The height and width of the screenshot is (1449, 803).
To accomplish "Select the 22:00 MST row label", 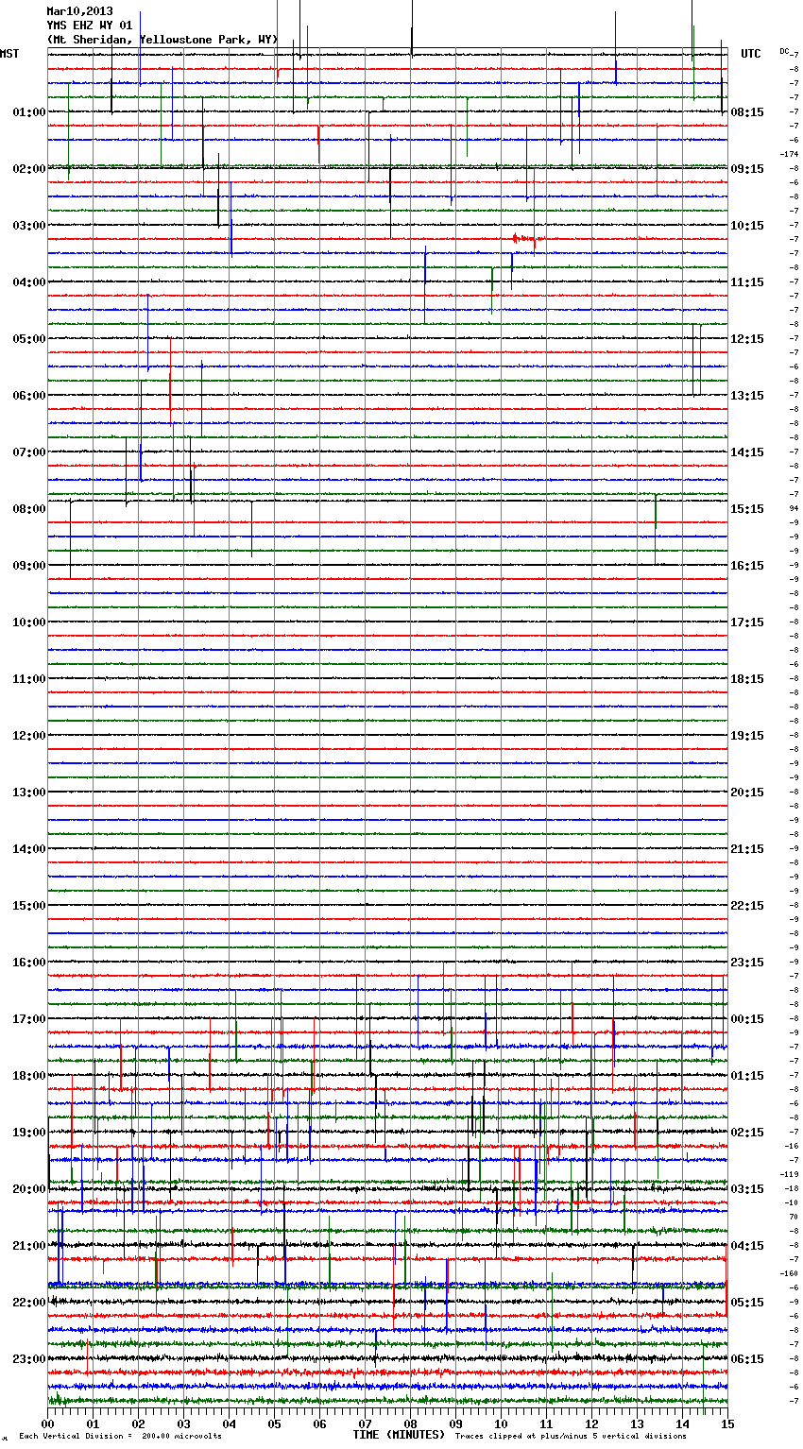I will point(29,1303).
